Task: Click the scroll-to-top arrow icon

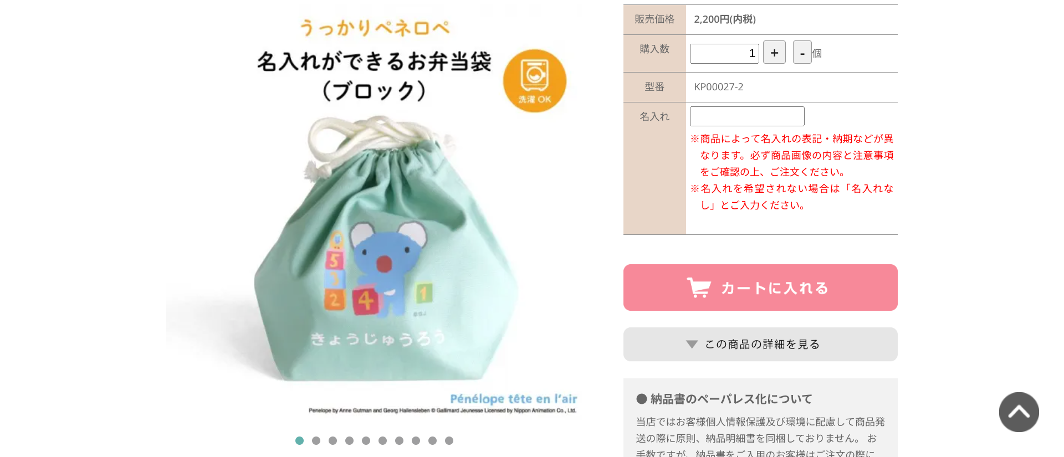Action: [x=1019, y=412]
